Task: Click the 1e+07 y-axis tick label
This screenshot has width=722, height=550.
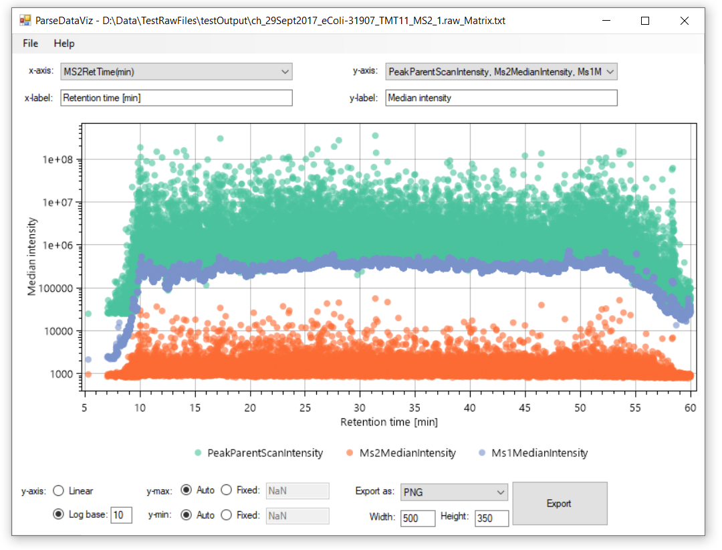Action: [x=57, y=202]
